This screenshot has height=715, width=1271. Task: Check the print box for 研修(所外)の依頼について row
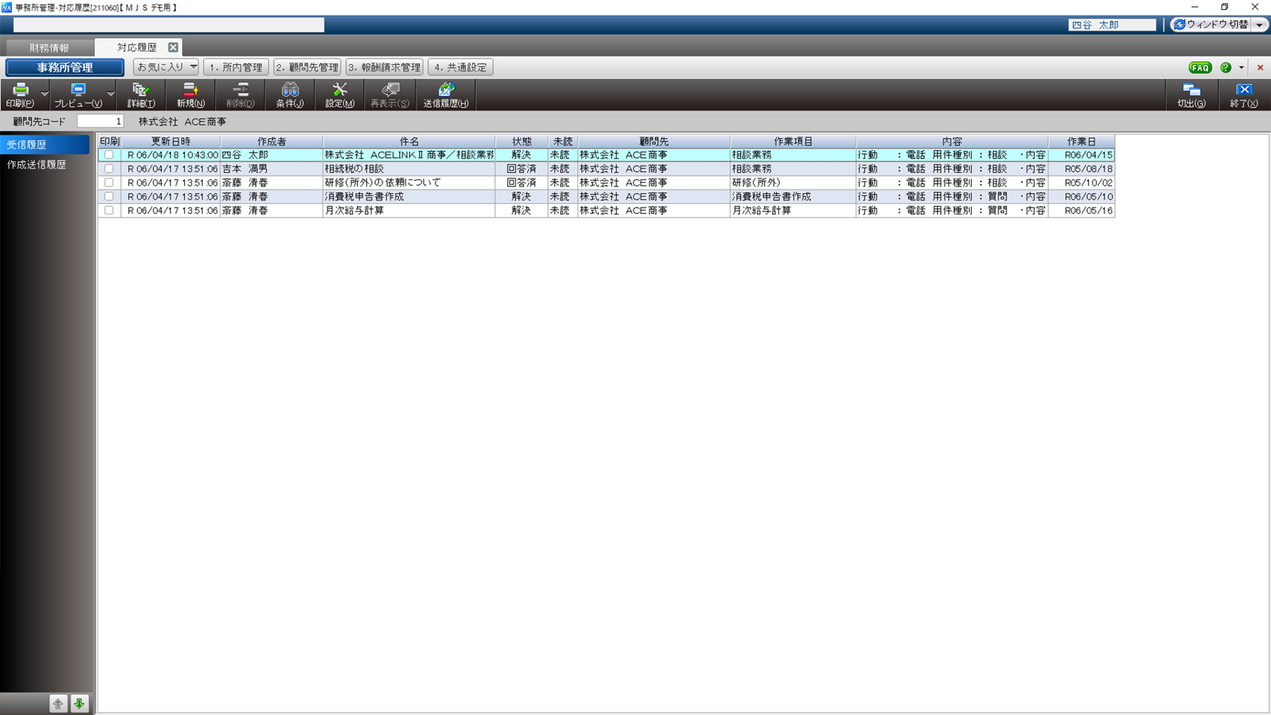coord(109,183)
